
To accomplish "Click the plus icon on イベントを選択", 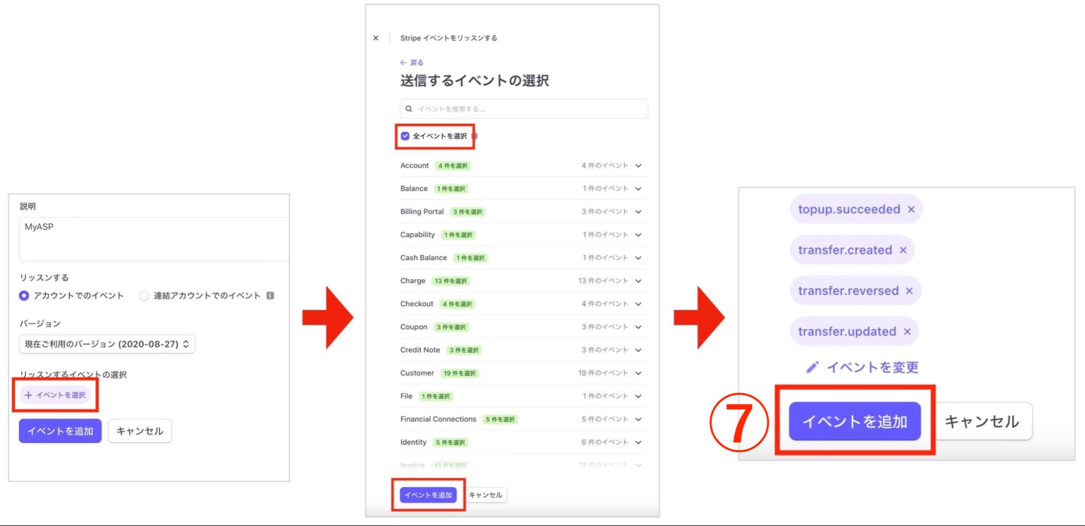I will 28,395.
